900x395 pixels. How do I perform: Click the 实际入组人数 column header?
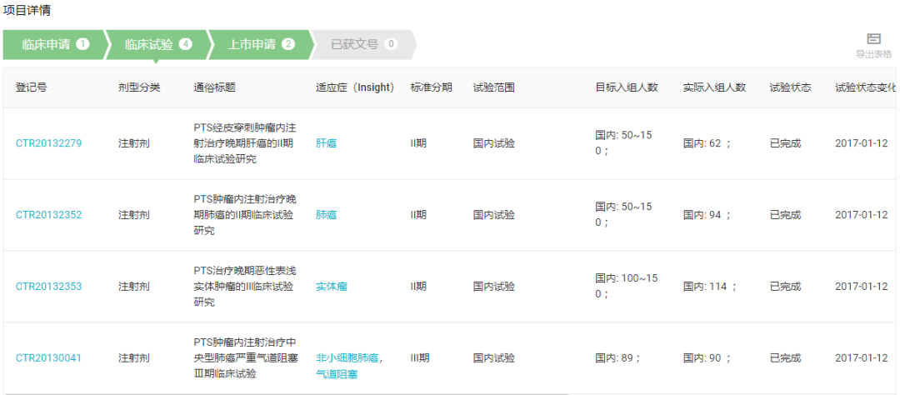point(713,87)
